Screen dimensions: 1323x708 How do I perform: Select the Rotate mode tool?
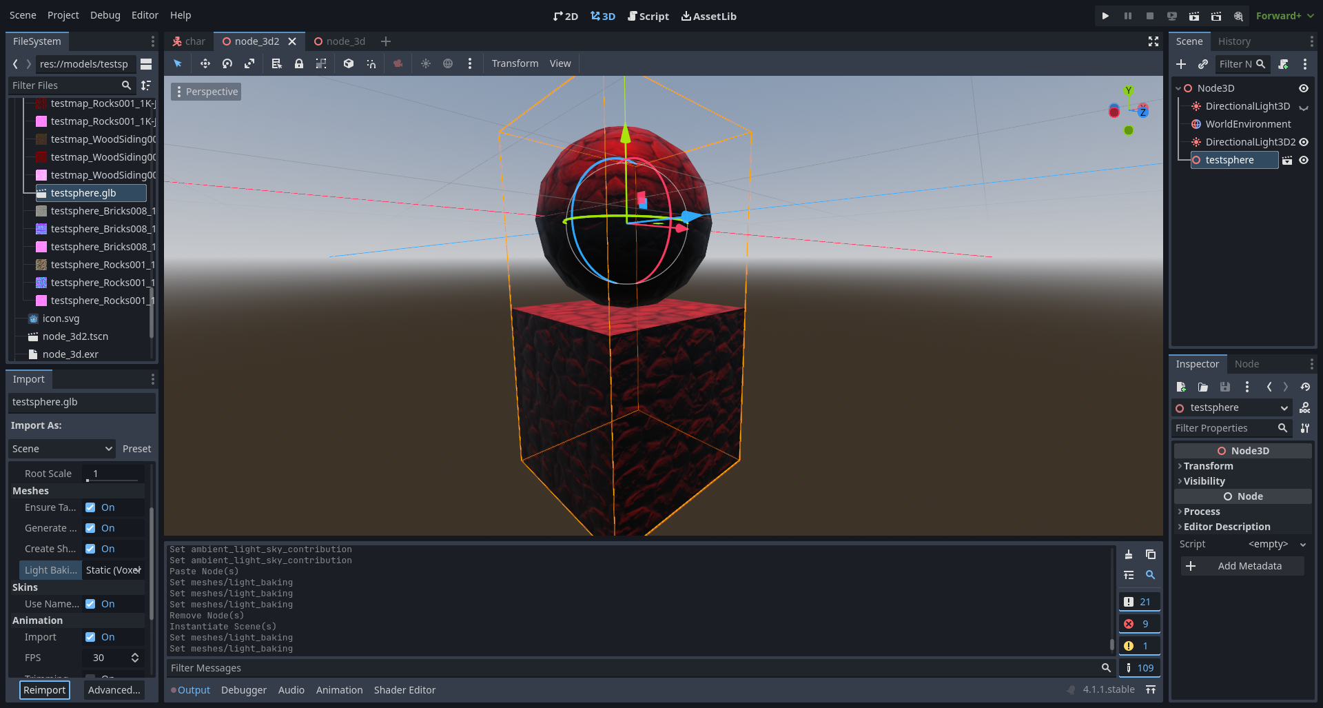227,63
